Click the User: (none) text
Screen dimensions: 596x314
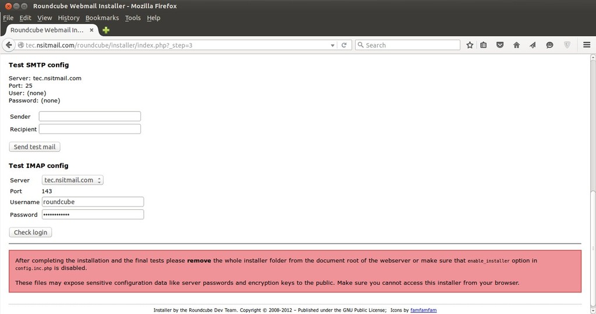tap(27, 93)
